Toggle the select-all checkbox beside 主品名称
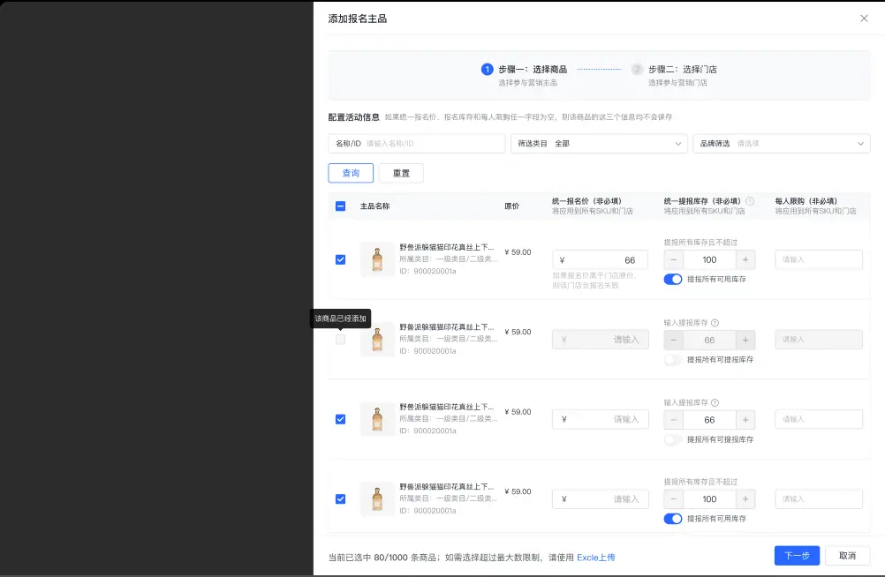This screenshot has height=577, width=885. coord(340,206)
